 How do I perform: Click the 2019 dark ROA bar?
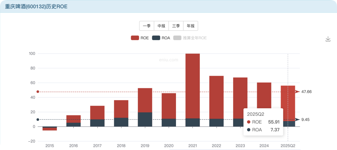145,120
